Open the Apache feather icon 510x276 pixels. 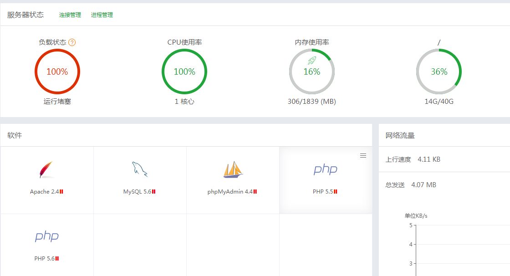pos(46,169)
